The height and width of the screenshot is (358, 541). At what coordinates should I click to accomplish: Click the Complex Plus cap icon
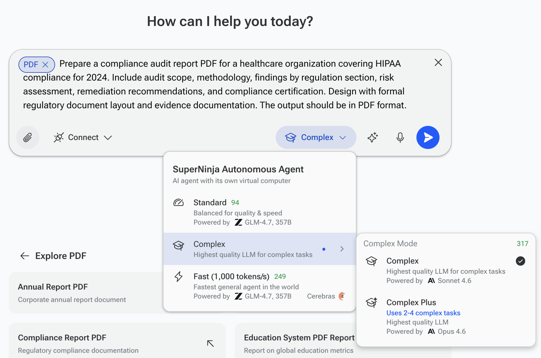(x=371, y=302)
